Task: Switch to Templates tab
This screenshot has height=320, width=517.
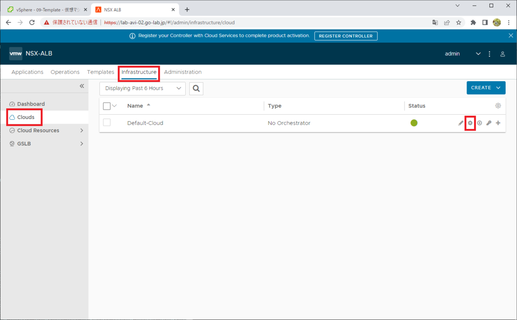Action: coord(100,72)
